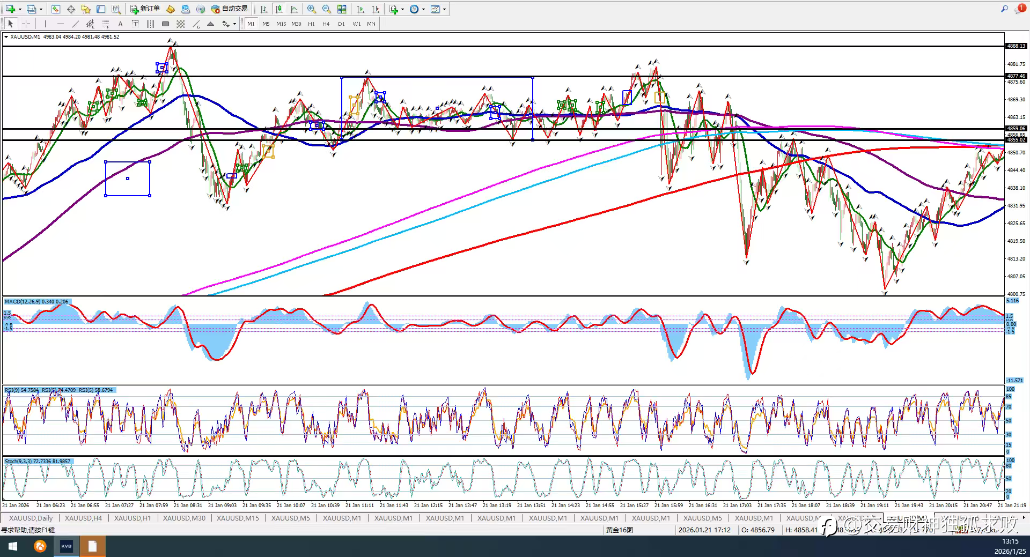Screen dimensions: 1030x557
Task: Toggle candlestick chart mode
Action: (279, 9)
